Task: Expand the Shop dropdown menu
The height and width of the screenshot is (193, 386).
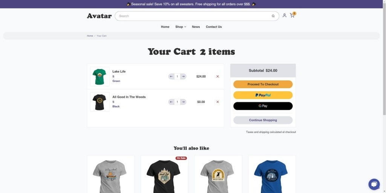Action: click(x=181, y=27)
